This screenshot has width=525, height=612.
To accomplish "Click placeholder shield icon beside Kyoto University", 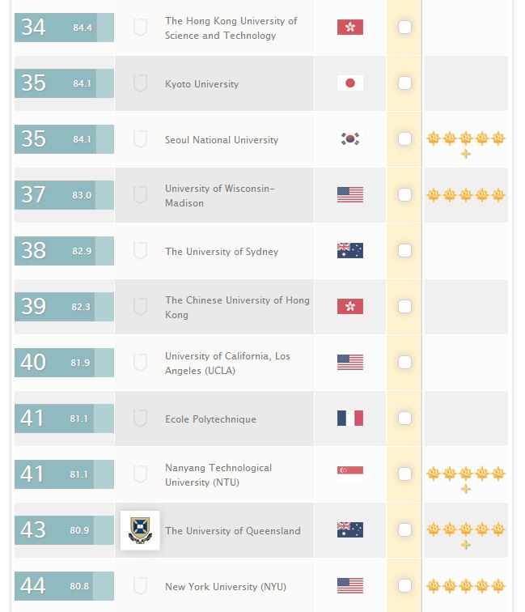I will click(x=140, y=83).
